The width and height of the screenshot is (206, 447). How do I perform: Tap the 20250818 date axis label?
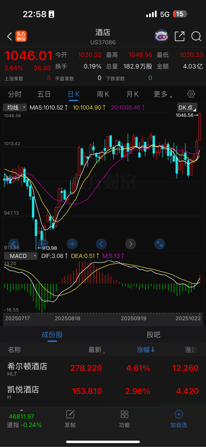coord(67,318)
